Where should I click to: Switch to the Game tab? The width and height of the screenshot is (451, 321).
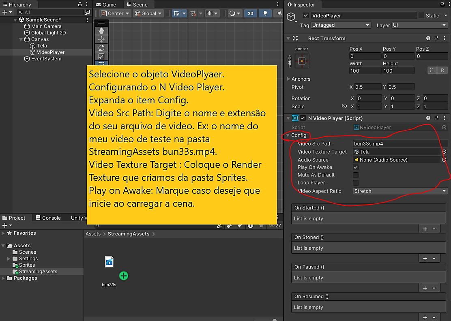[x=106, y=4]
